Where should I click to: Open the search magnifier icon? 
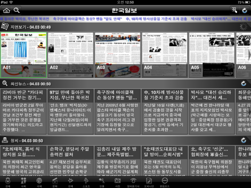coord(17,11)
